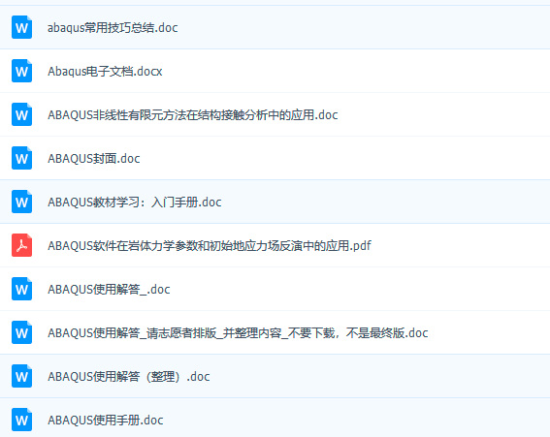Click Word icon beside ABAQUS封面.doc
550x437 pixels.
(21, 158)
